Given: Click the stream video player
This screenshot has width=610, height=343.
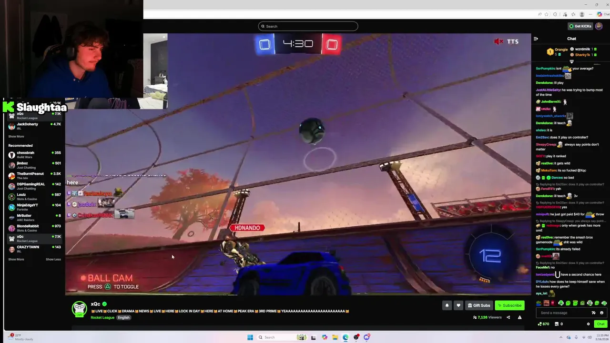Looking at the screenshot, I should point(298,164).
